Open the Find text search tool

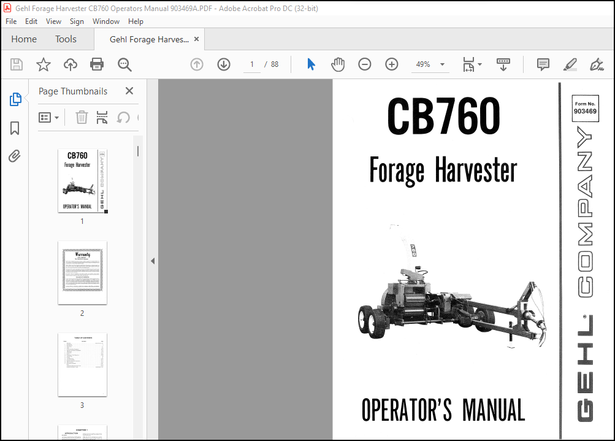(x=124, y=64)
